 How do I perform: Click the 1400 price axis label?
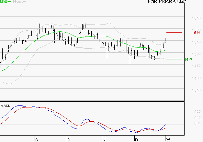tap(196, 78)
